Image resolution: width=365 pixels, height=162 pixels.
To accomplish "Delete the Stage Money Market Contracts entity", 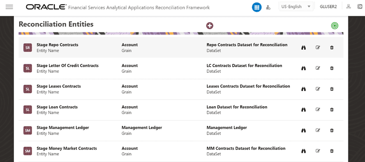I will pyautogui.click(x=332, y=151).
